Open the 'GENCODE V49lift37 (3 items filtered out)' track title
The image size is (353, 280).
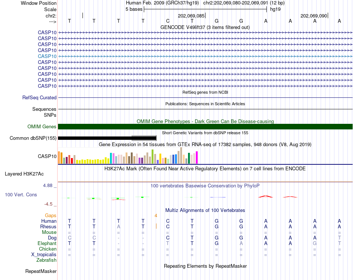click(x=205, y=27)
